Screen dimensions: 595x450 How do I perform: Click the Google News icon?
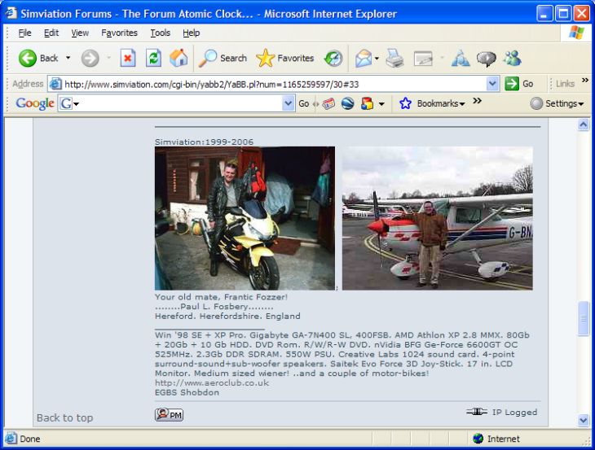(x=328, y=103)
